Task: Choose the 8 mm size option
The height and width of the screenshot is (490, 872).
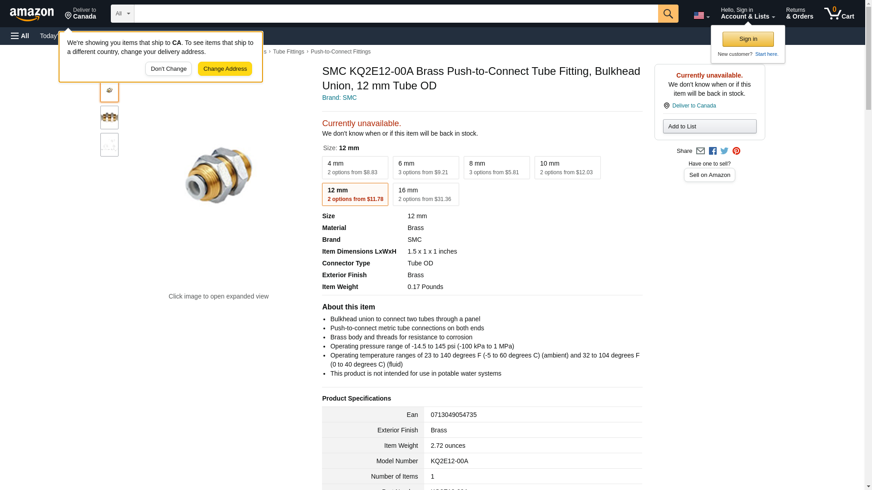Action: 496,168
